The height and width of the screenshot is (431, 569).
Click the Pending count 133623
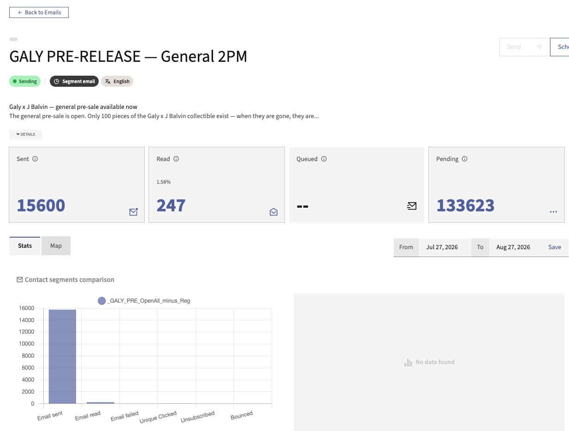click(x=465, y=205)
